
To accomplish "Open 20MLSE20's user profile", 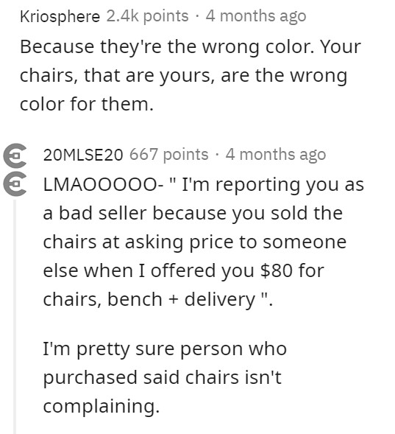I will click(83, 155).
